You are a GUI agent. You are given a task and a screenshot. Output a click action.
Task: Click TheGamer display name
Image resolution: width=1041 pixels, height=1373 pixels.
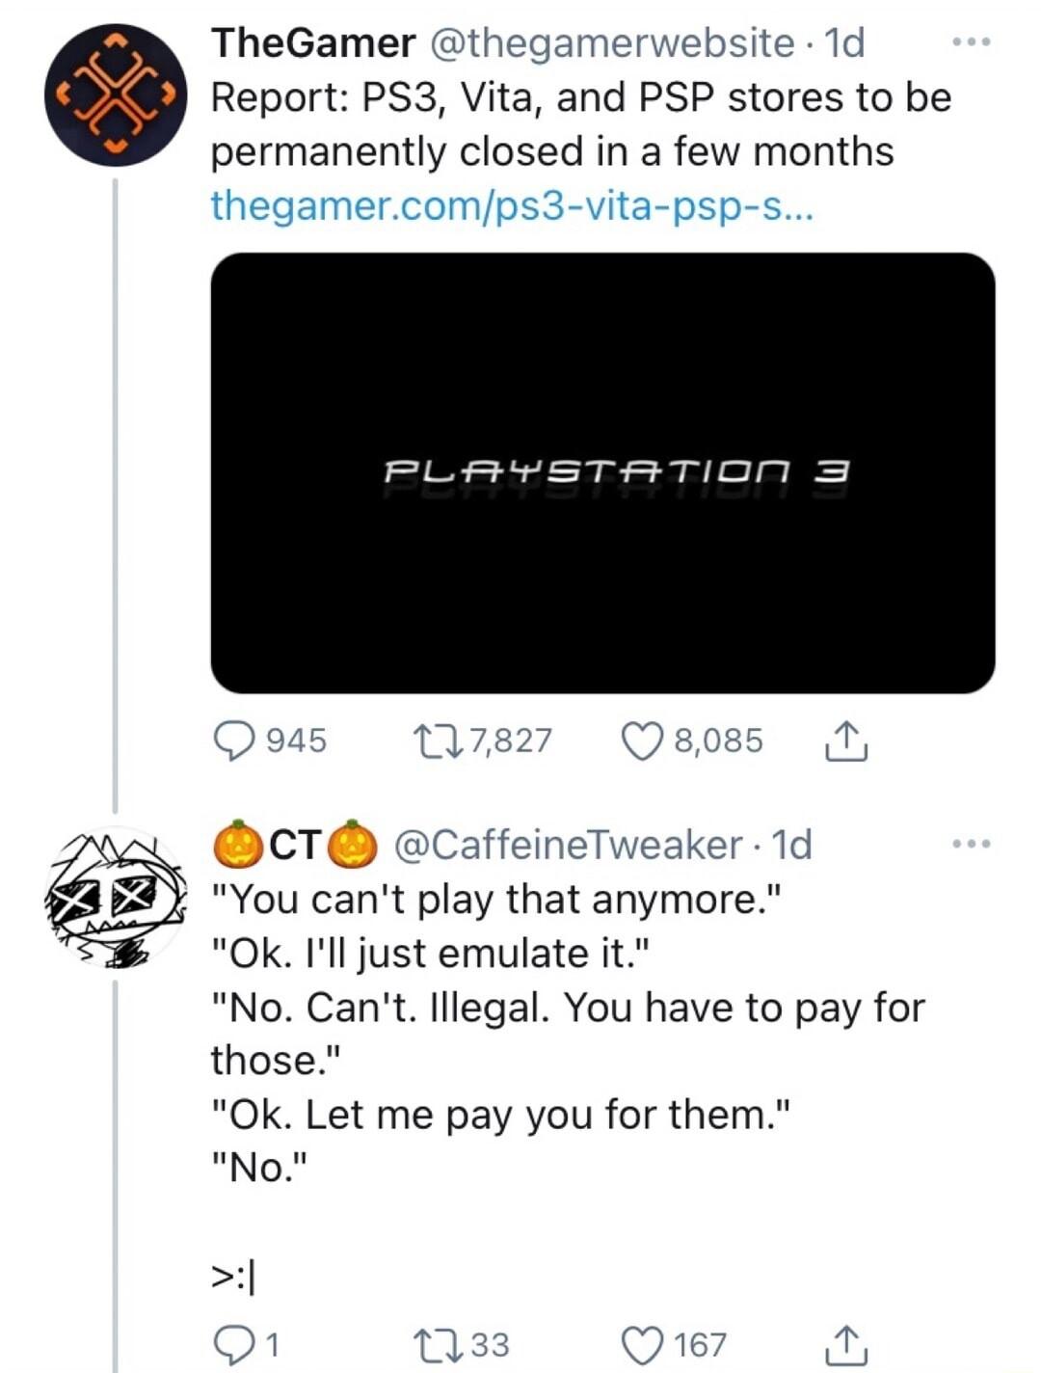pos(313,43)
